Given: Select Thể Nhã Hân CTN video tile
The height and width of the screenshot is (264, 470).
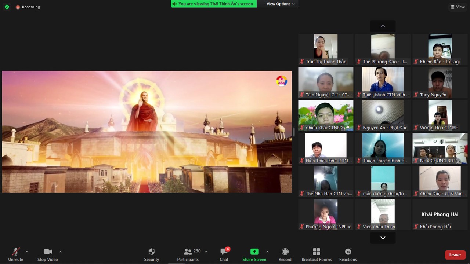Looking at the screenshot, I should (x=326, y=181).
